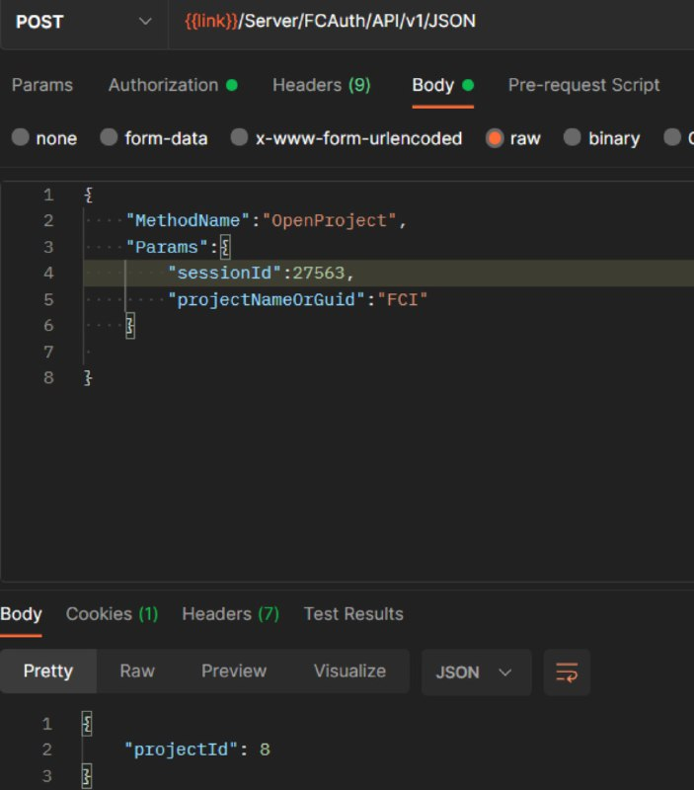Open the Test Results tab

pos(353,614)
